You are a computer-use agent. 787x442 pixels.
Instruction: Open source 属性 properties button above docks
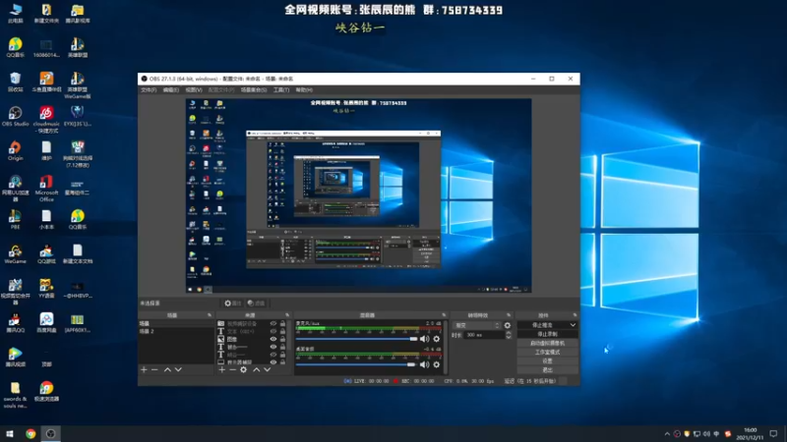tap(233, 304)
